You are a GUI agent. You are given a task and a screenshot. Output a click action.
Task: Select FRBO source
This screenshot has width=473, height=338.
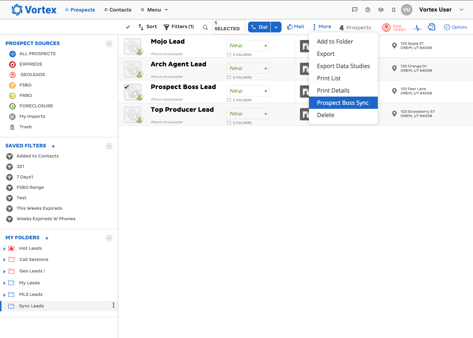21,95
